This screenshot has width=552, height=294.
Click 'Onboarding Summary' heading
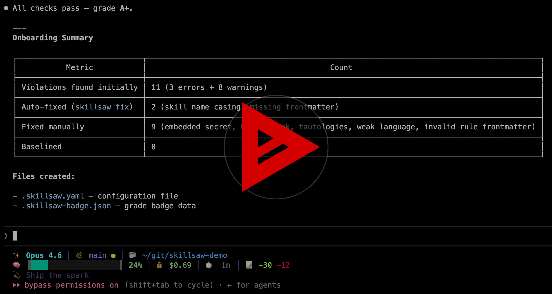click(x=53, y=38)
